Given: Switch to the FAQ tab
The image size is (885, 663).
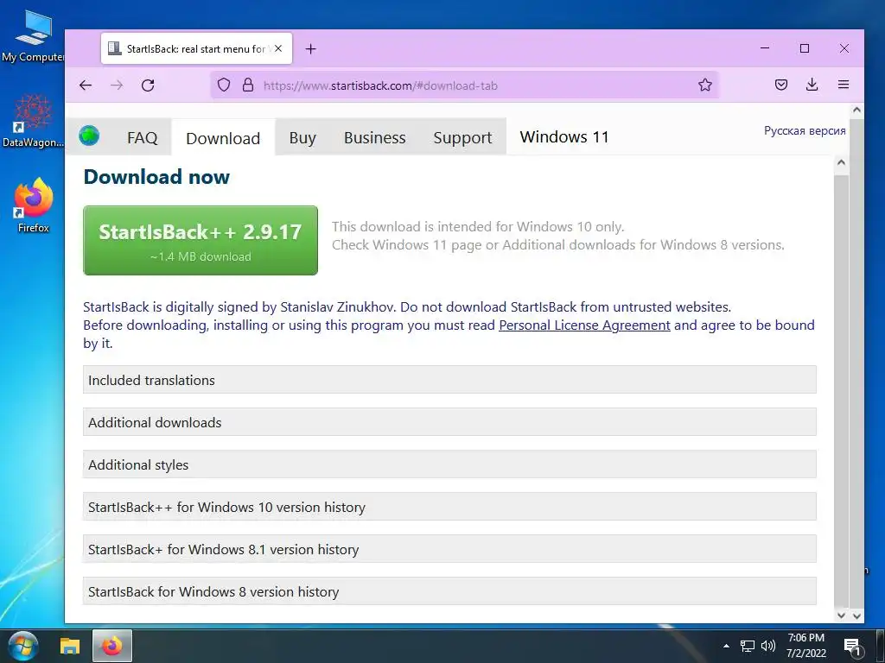Looking at the screenshot, I should (143, 137).
